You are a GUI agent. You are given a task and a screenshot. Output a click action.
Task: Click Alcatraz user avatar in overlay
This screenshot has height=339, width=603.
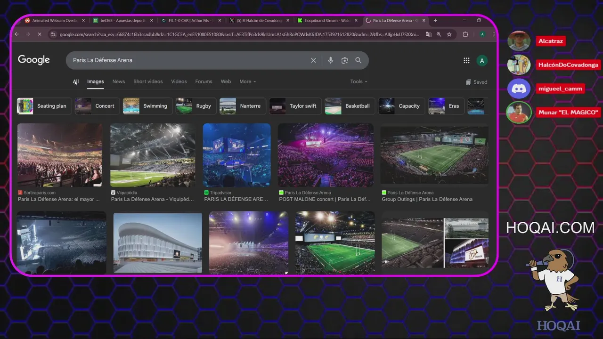(519, 41)
